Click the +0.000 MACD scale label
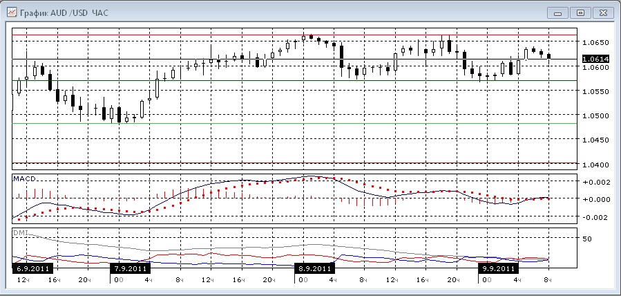Screen dimensions: 621x296 tap(595, 199)
